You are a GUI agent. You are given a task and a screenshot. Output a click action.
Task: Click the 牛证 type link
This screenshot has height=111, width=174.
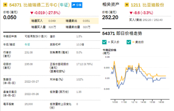click(x=27, y=44)
